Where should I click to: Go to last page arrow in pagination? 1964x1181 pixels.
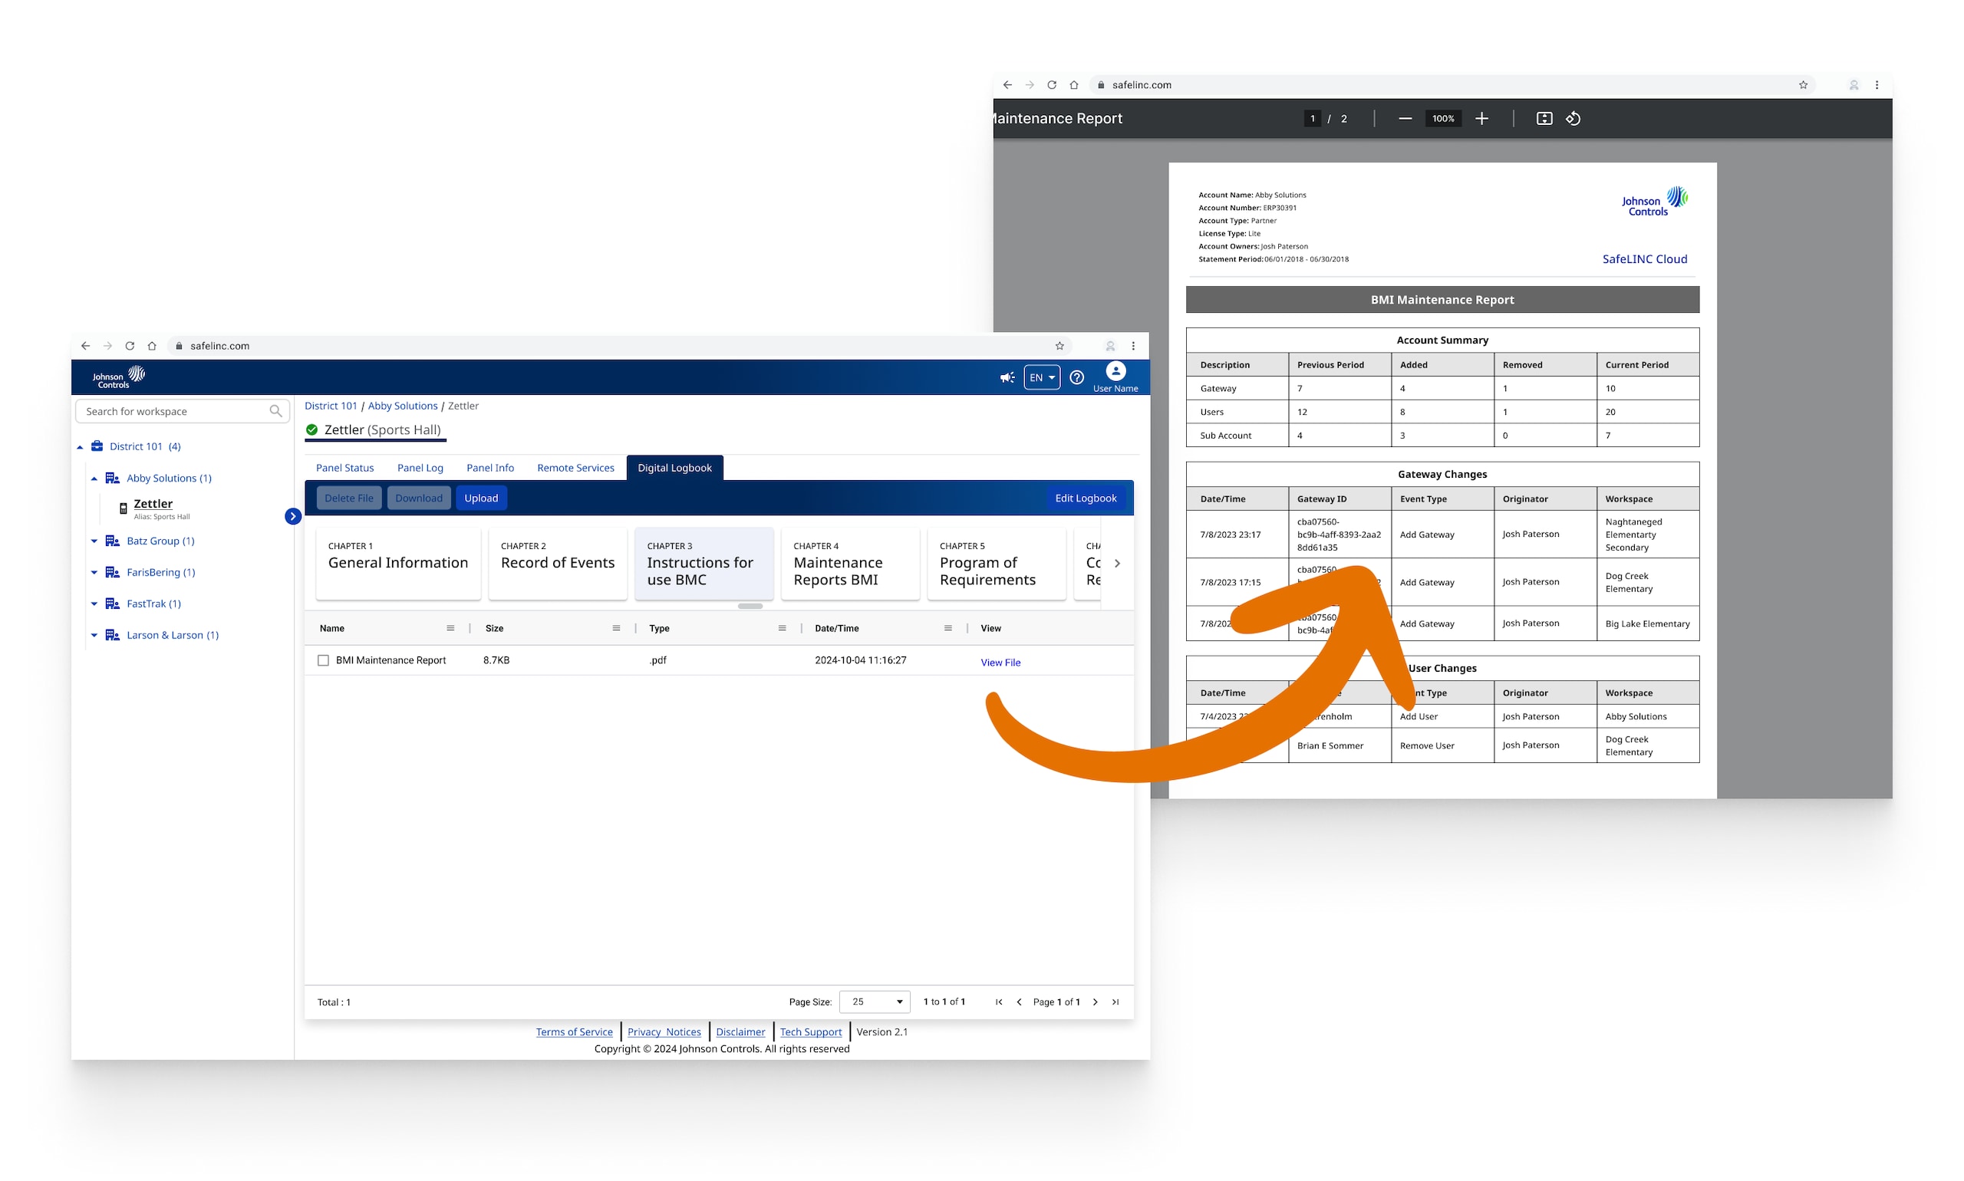pos(1115,1002)
